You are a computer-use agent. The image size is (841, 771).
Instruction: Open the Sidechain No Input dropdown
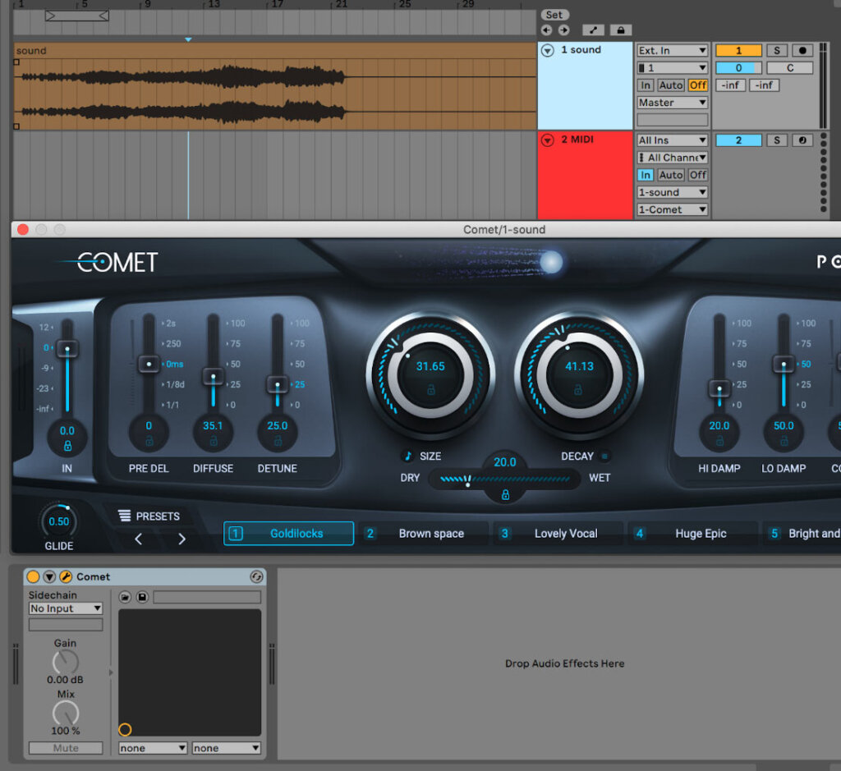pyautogui.click(x=66, y=608)
